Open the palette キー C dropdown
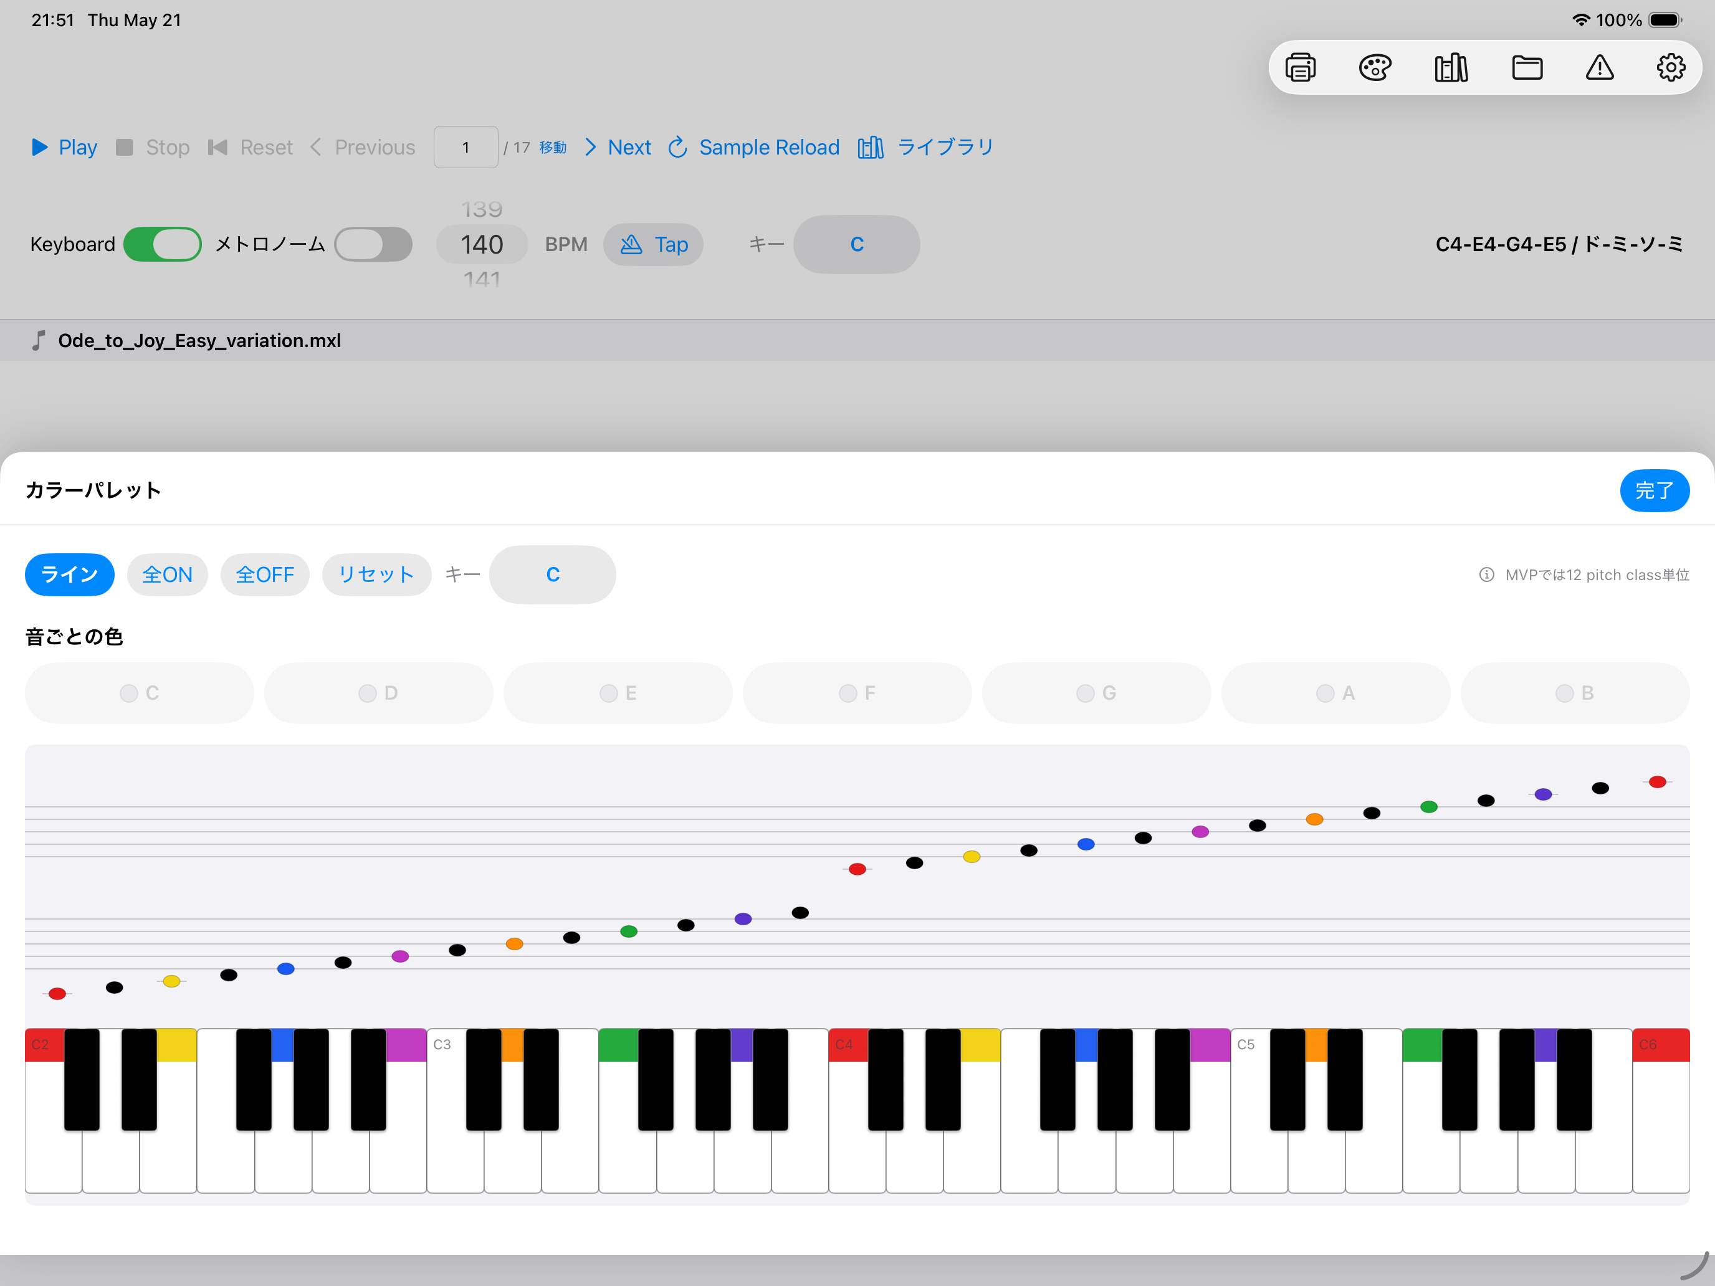The image size is (1715, 1286). 553,574
